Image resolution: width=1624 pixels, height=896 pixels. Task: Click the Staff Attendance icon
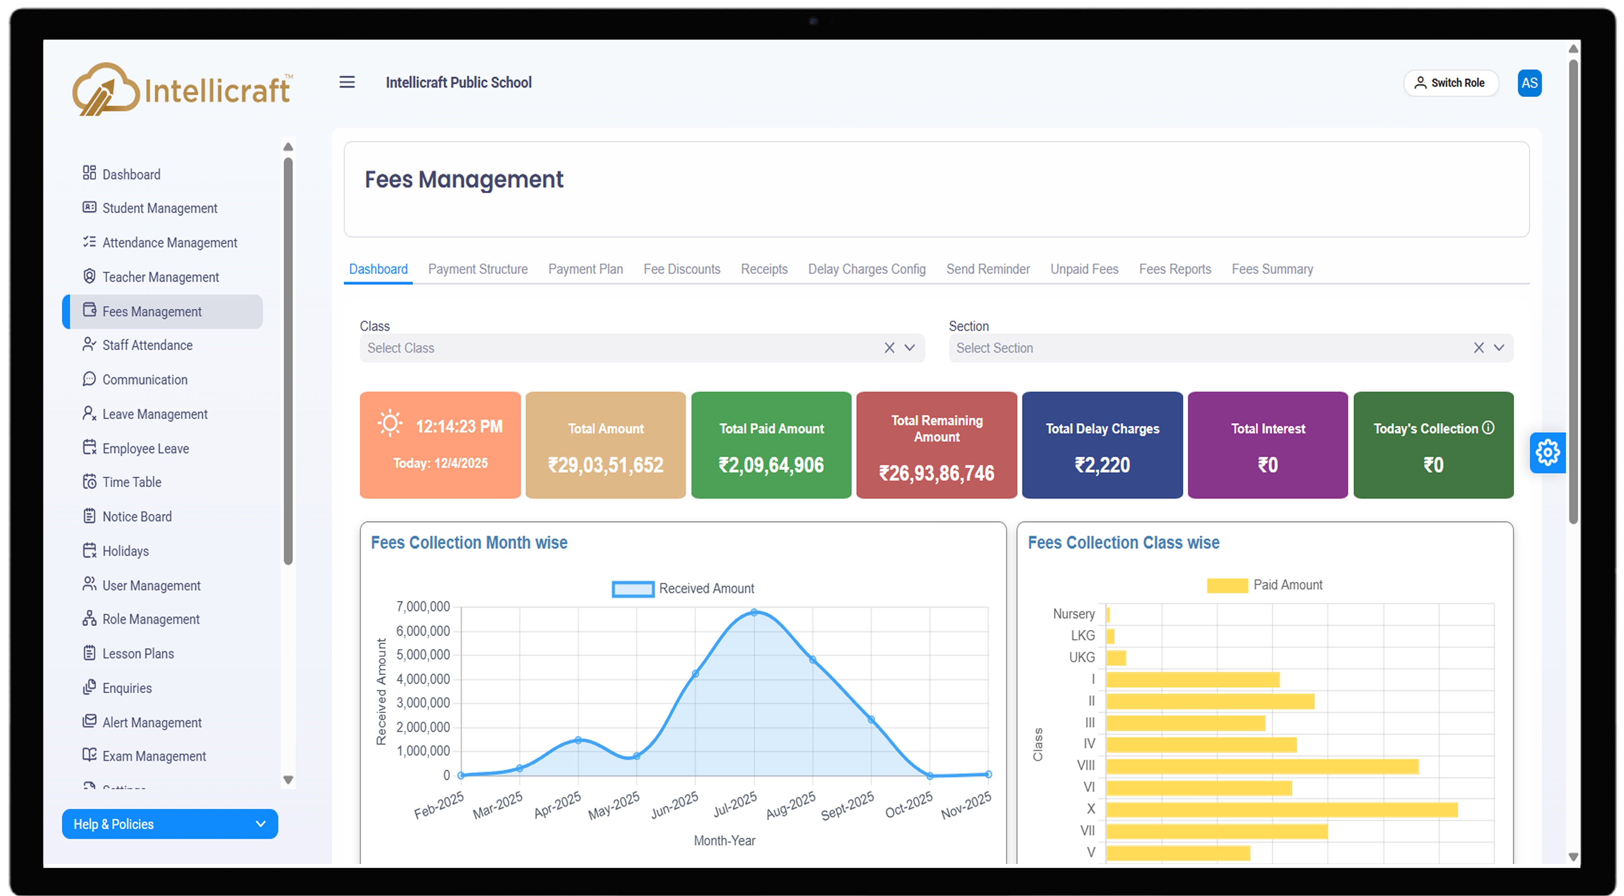89,345
